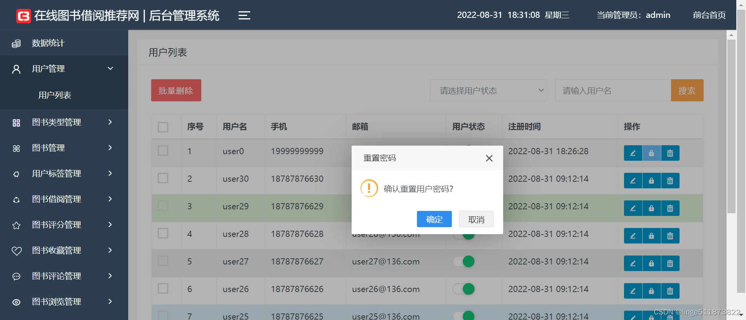Select the 用户列表 submenu item

[55, 95]
